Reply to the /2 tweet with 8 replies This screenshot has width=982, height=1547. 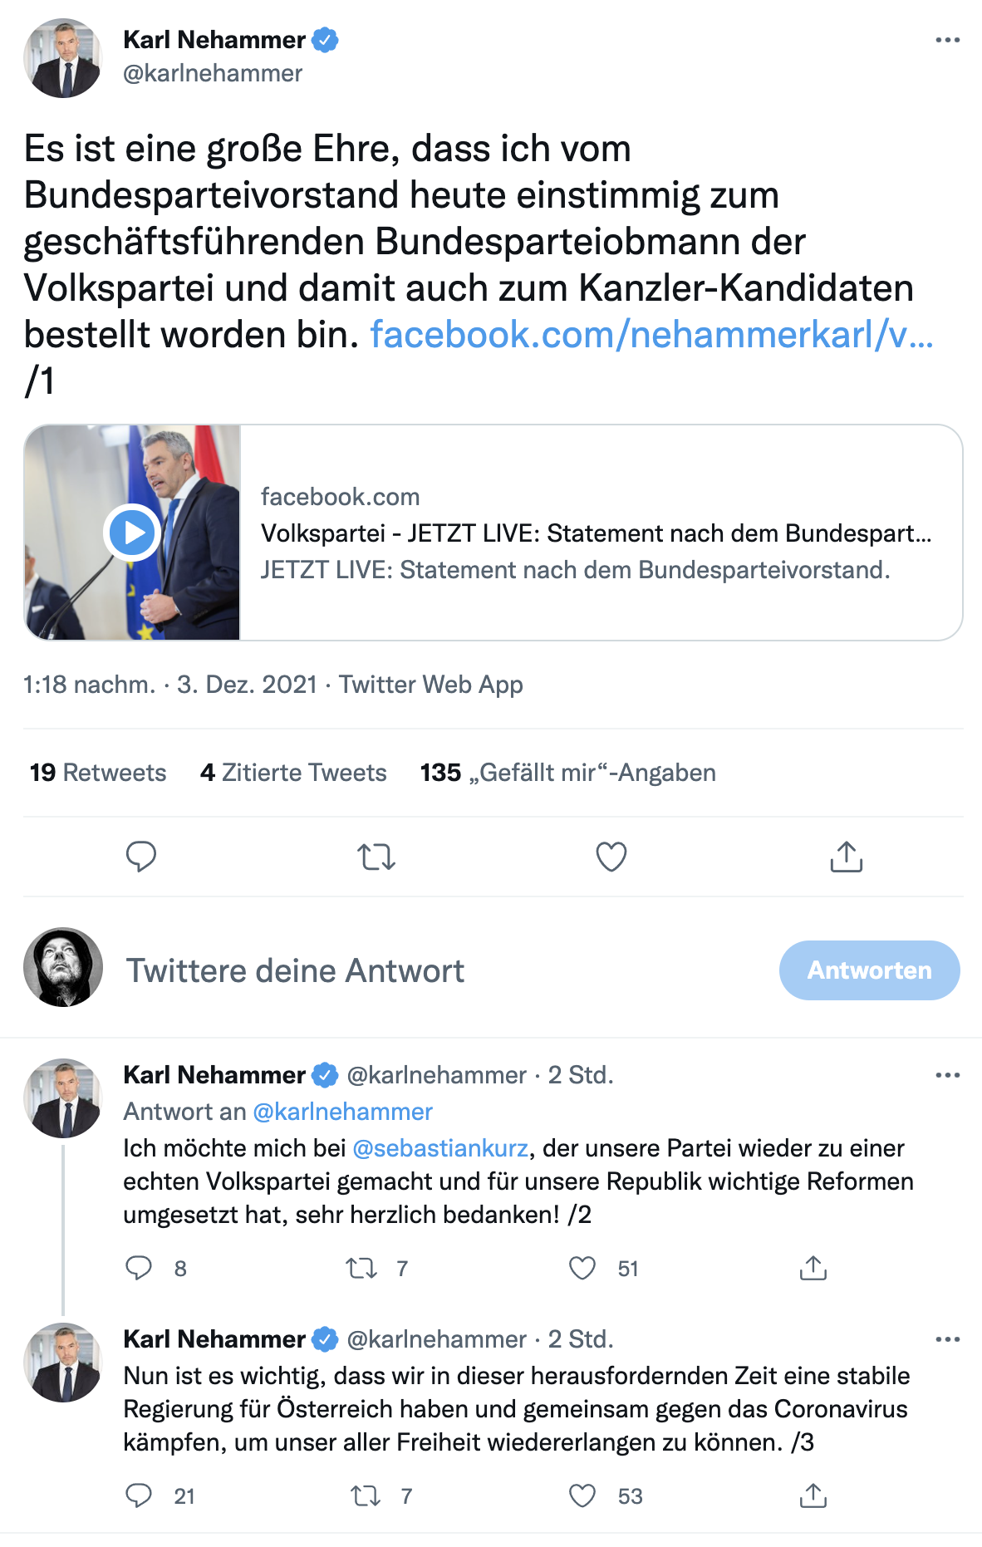139,1268
